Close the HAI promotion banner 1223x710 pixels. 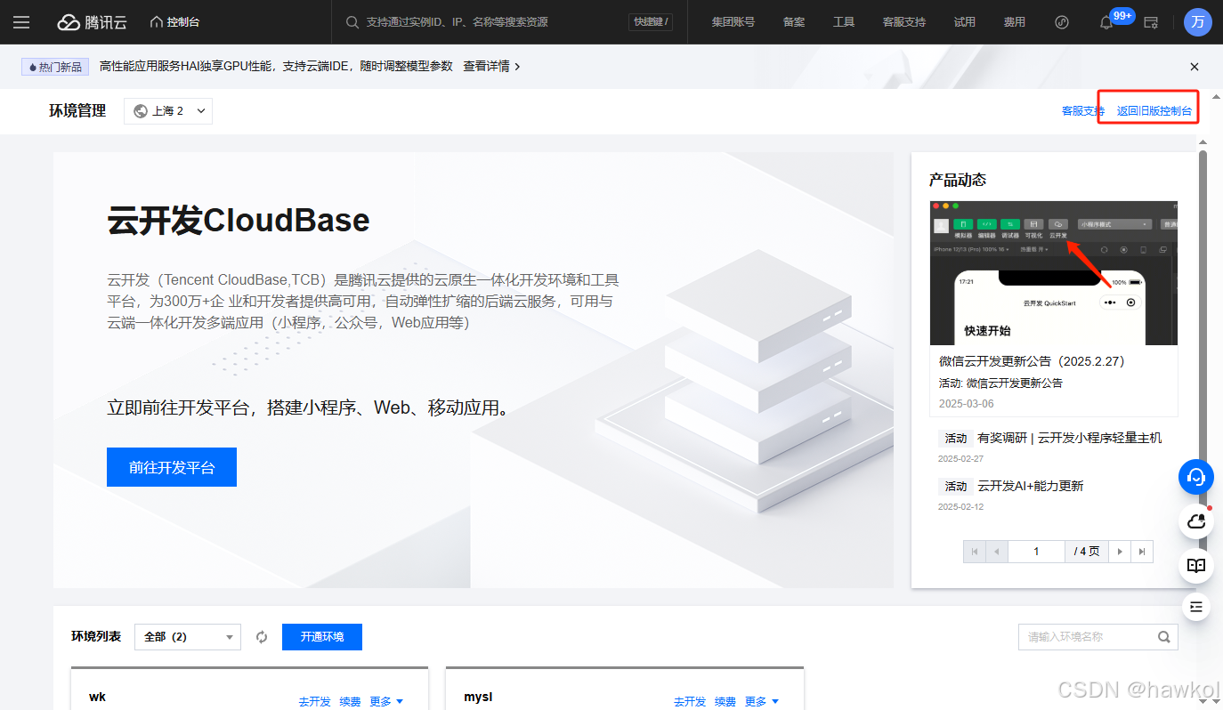click(x=1195, y=67)
